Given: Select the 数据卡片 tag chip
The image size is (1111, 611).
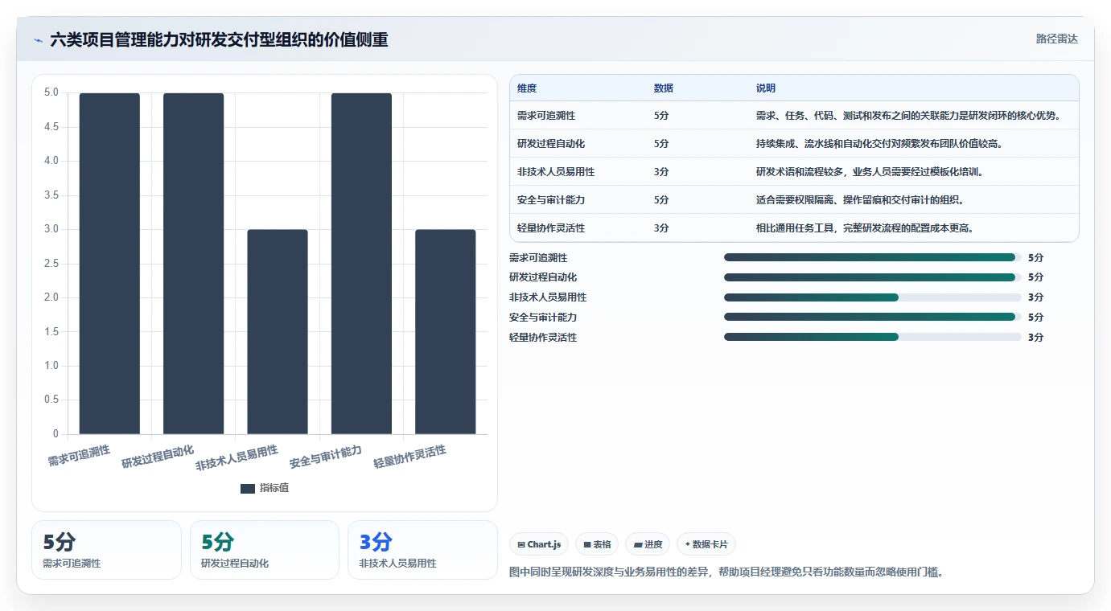Looking at the screenshot, I should tap(706, 544).
